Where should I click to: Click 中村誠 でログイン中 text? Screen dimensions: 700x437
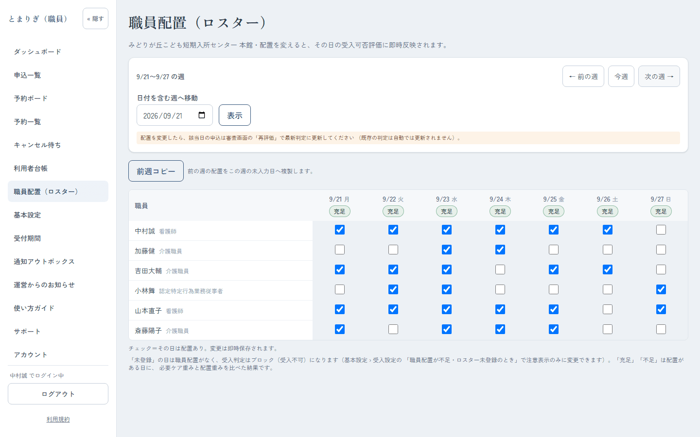click(x=37, y=376)
